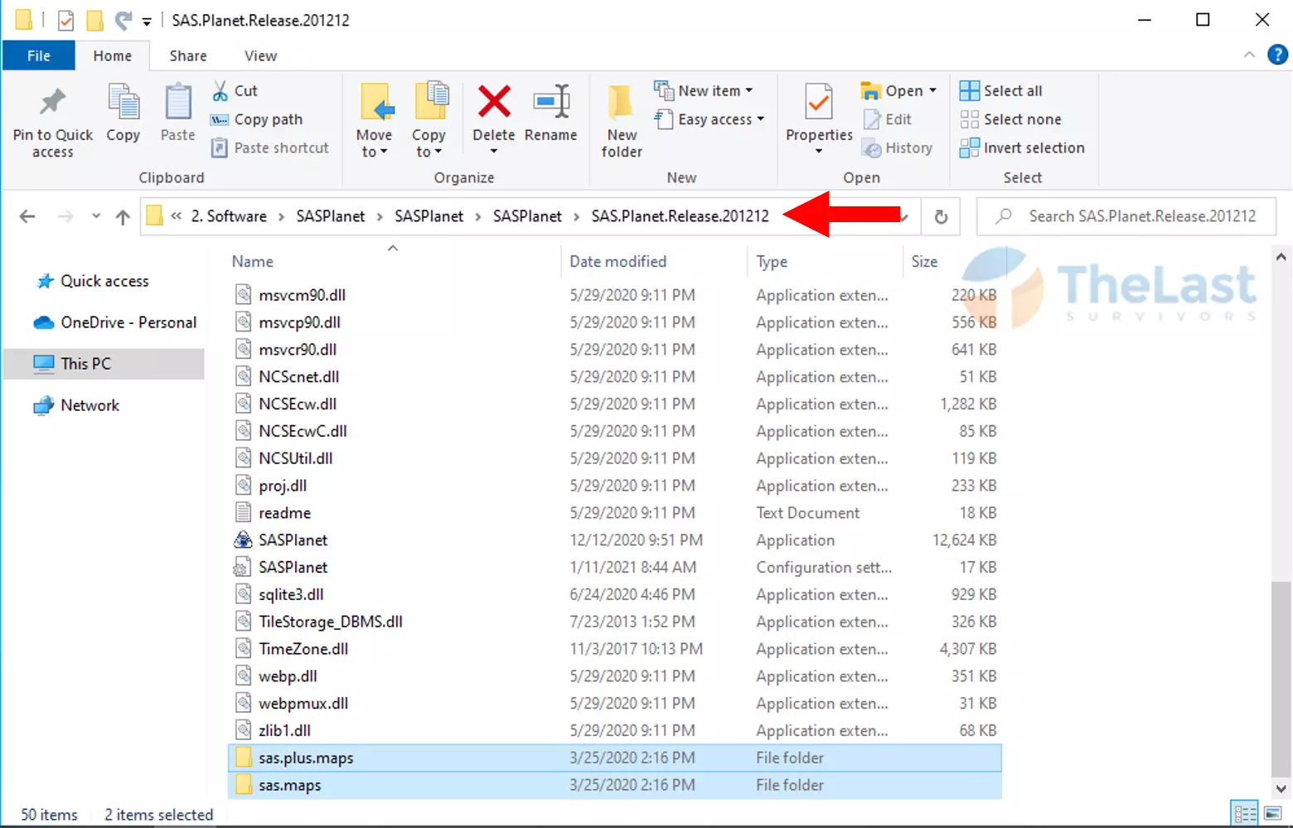Click Select none in ribbon
This screenshot has width=1293, height=828.
[x=1010, y=119]
